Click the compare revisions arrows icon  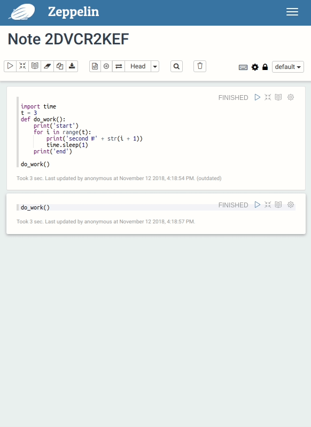(x=119, y=66)
